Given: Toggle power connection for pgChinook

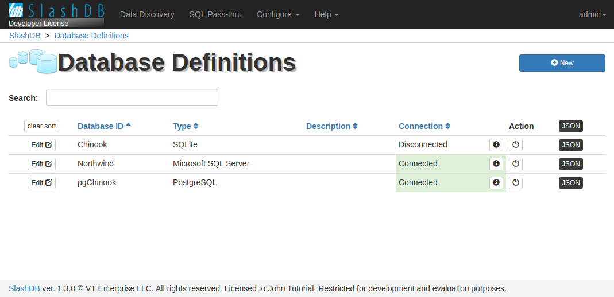Looking at the screenshot, I should (516, 182).
